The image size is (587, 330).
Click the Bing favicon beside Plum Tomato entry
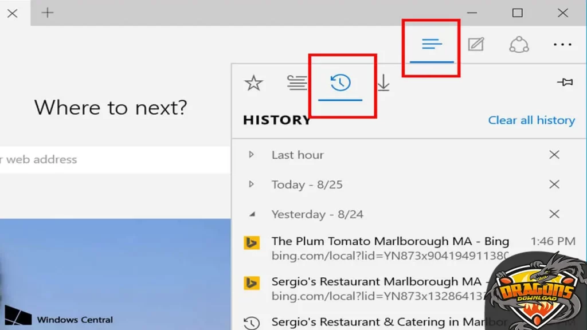tap(251, 242)
